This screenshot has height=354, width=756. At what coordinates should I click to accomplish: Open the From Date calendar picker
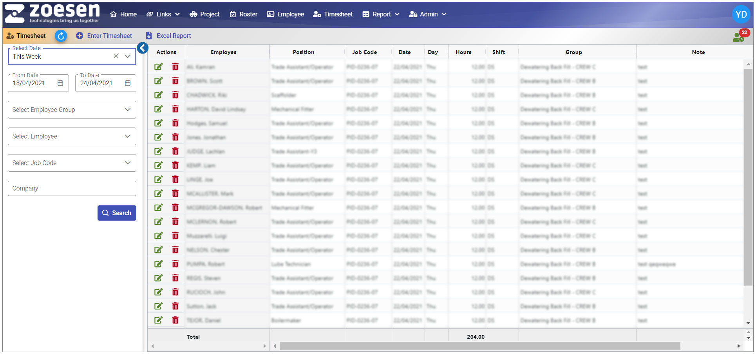pos(60,83)
